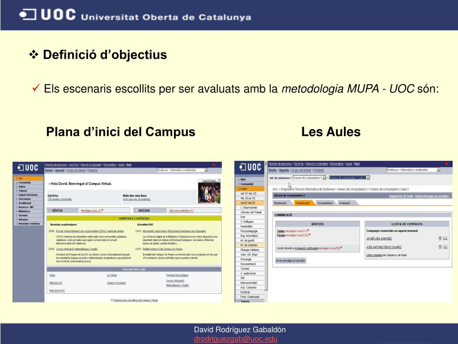Click Ajuda in the Aules top bar
This screenshot has width=458, height=344.
349,164
